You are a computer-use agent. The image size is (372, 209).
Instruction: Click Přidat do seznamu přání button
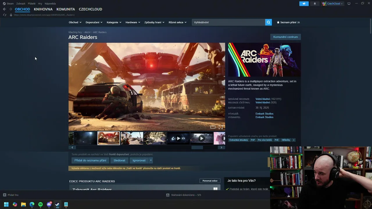coord(90,160)
